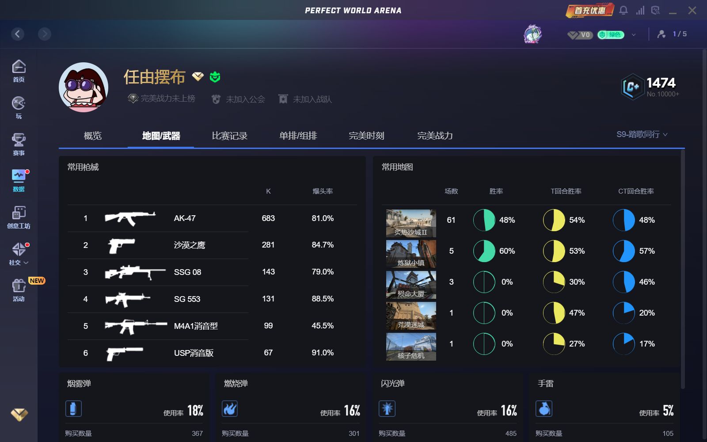Click the M4A1消音型 weapon name
The width and height of the screenshot is (707, 442).
(196, 326)
